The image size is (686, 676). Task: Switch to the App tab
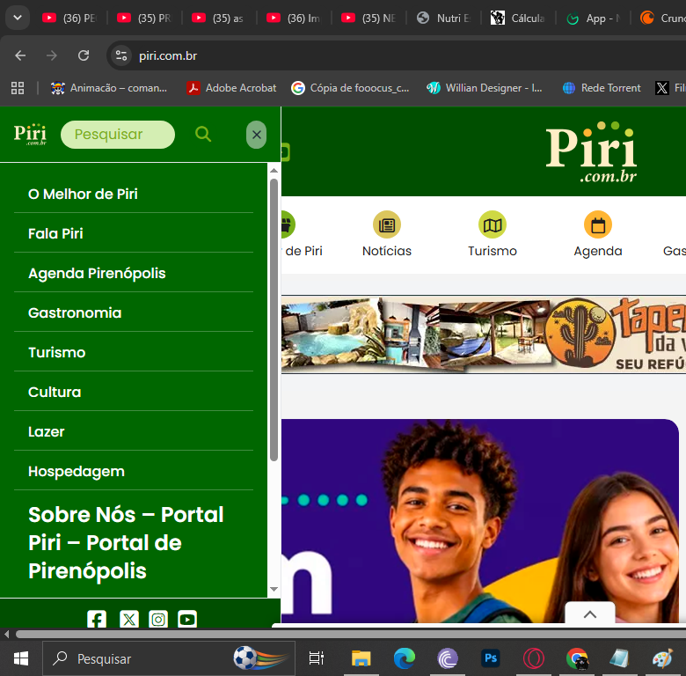tap(594, 18)
